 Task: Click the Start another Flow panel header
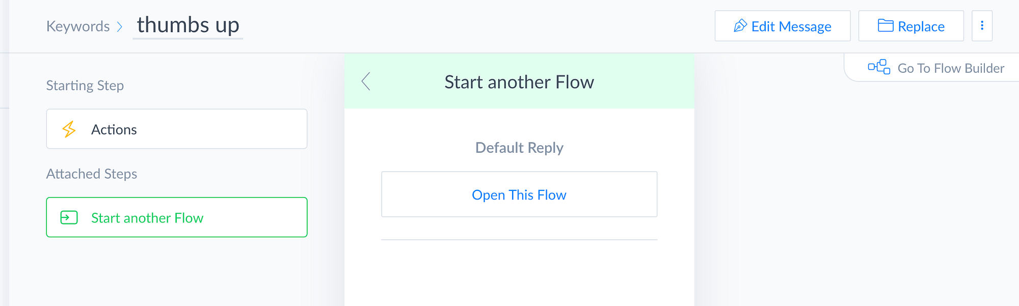[x=519, y=81]
